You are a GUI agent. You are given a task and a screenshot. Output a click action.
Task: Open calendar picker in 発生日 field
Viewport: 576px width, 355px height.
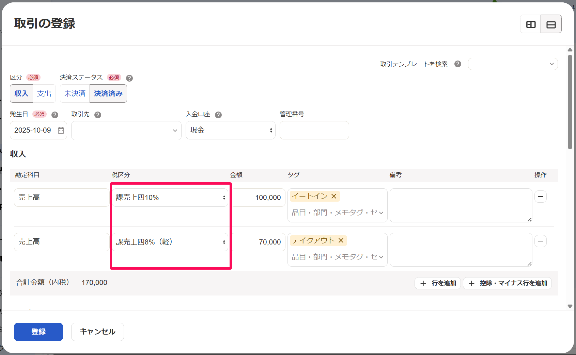click(x=61, y=130)
